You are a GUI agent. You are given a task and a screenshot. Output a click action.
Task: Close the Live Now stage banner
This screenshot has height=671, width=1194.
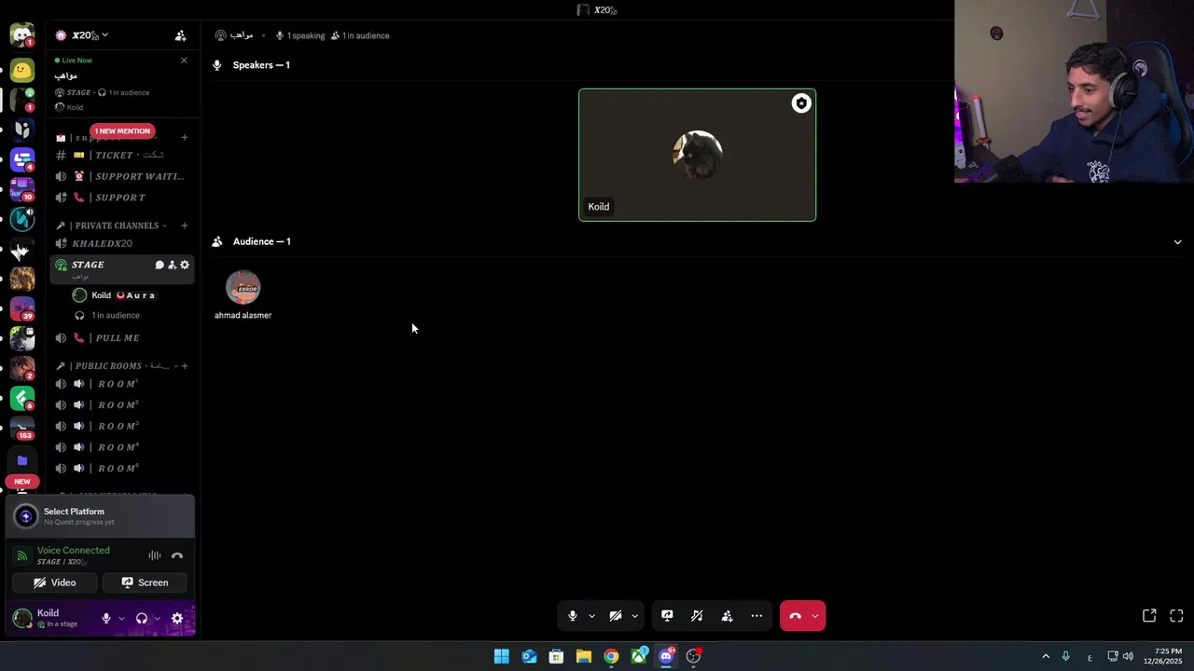(184, 61)
